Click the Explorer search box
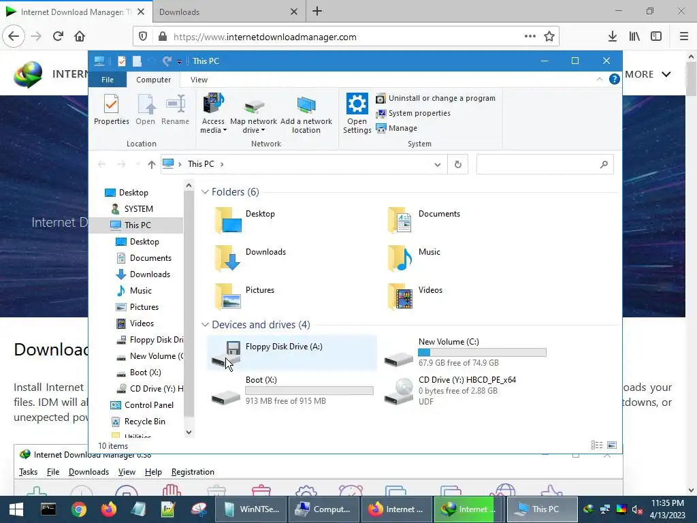The width and height of the screenshot is (697, 523). click(545, 165)
